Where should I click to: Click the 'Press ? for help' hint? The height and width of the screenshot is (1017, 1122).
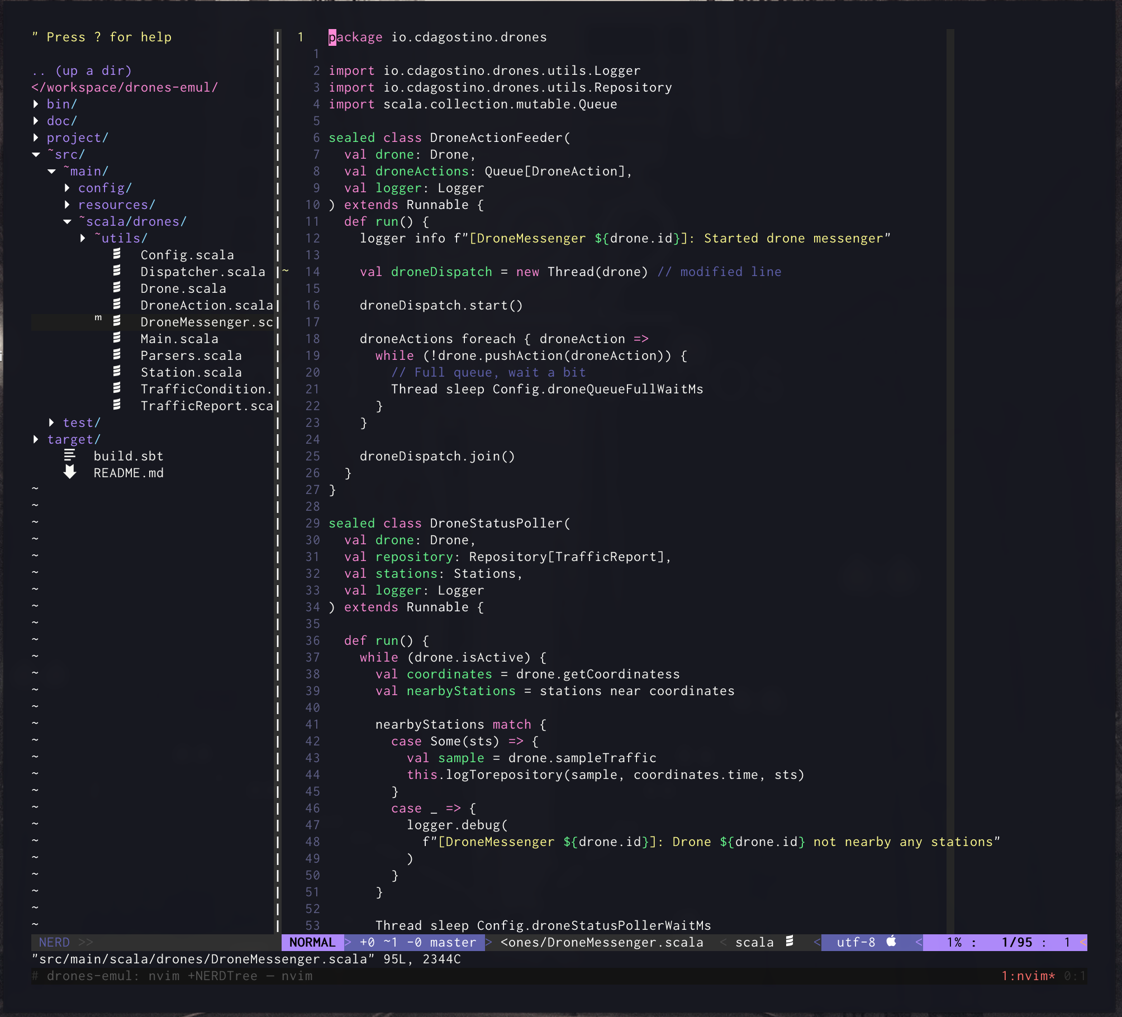(101, 37)
